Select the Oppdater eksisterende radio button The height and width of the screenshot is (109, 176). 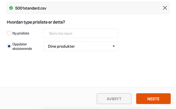coord(9,46)
